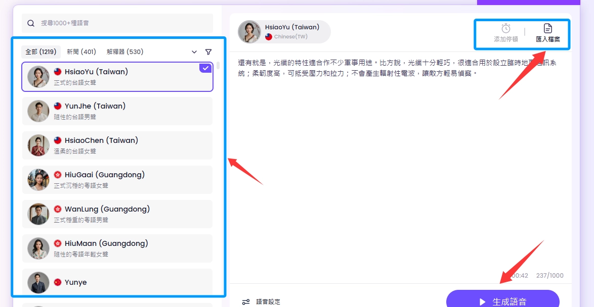This screenshot has height=307, width=594.
Task: Pick the HiuMaan (Guangdong) voice
Action: (117, 248)
